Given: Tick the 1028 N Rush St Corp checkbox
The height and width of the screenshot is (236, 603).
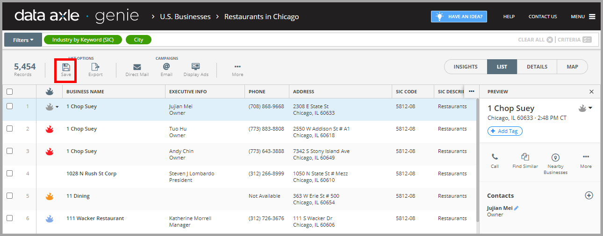Looking at the screenshot, I should pyautogui.click(x=10, y=174).
